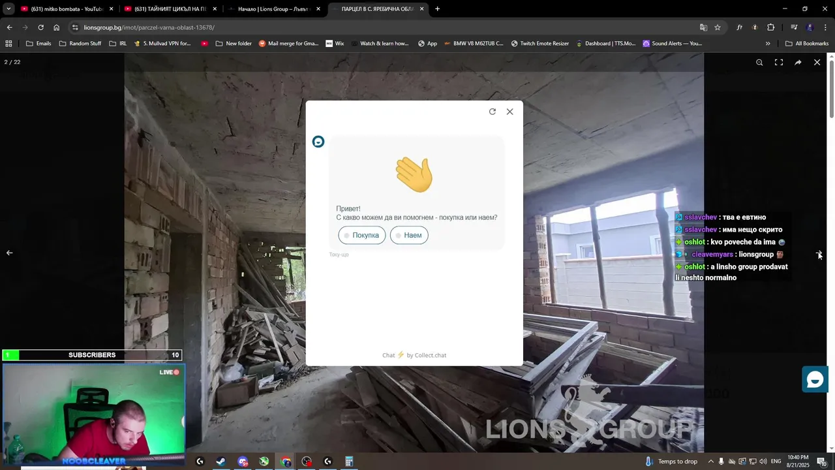Open the Random Stuff bookmark folder

click(80, 44)
